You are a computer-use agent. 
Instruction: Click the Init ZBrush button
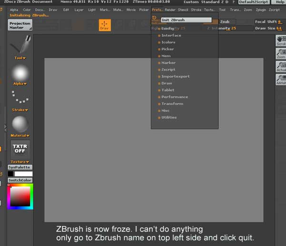click(186, 20)
